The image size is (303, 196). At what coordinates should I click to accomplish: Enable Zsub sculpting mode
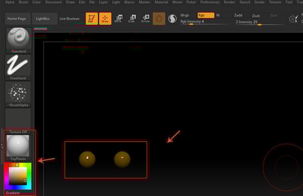pos(256,16)
